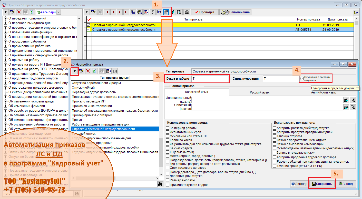Viewport: 362px width, 199px height.
Task: Click Стиль нумерации input field
Action: (x=281, y=79)
